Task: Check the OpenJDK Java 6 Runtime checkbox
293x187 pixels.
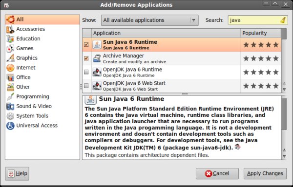Action: point(86,72)
